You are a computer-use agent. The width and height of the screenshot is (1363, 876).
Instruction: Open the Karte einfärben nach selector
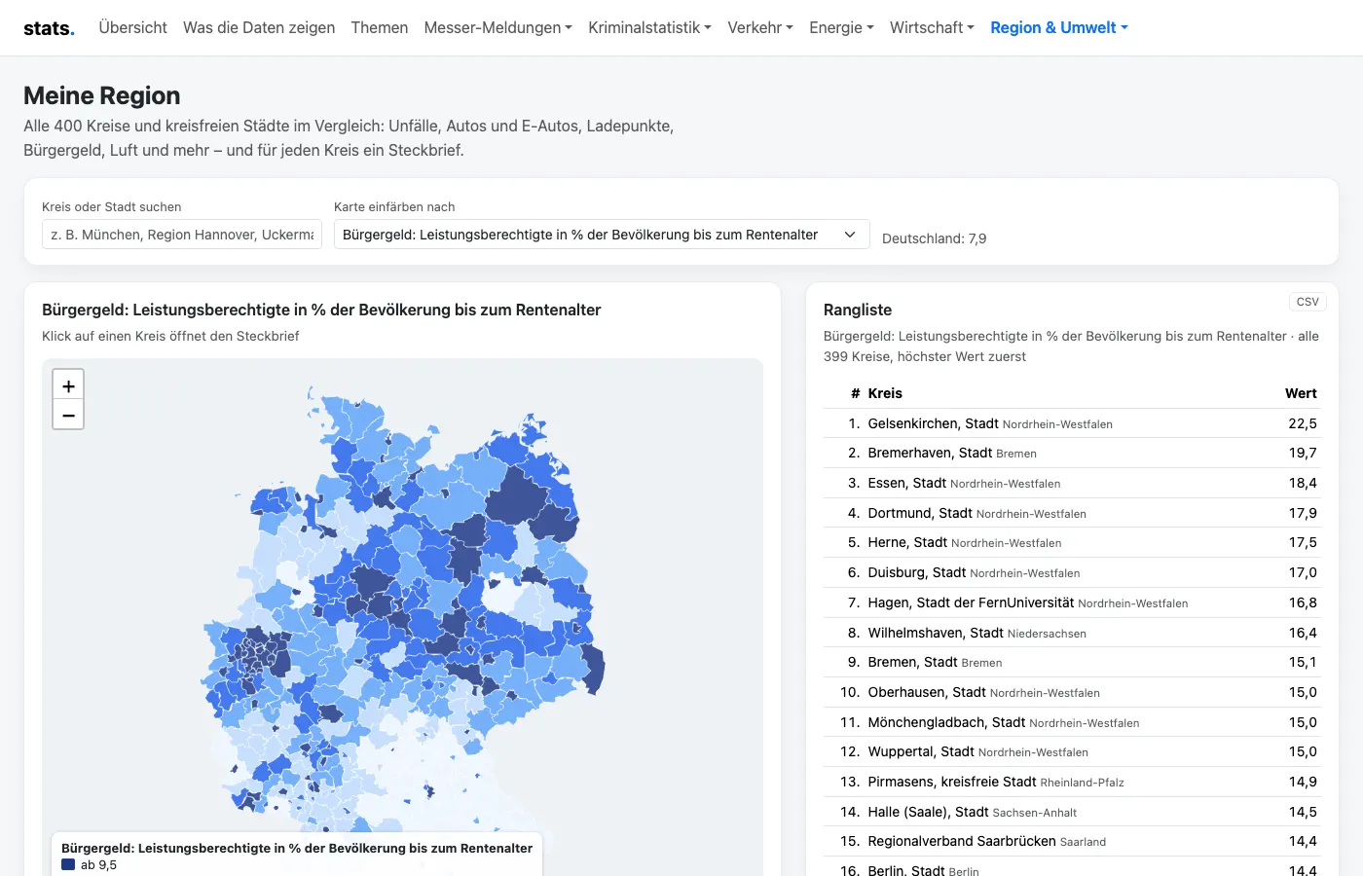(x=602, y=235)
